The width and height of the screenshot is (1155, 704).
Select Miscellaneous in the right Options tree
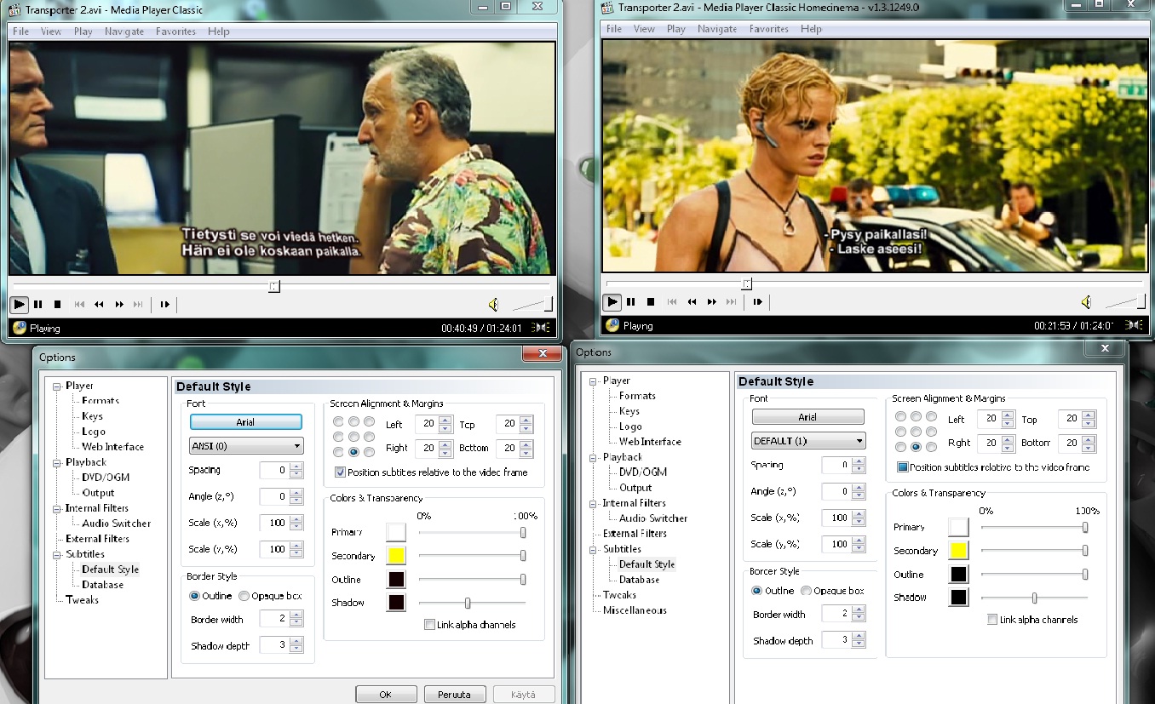point(635,610)
